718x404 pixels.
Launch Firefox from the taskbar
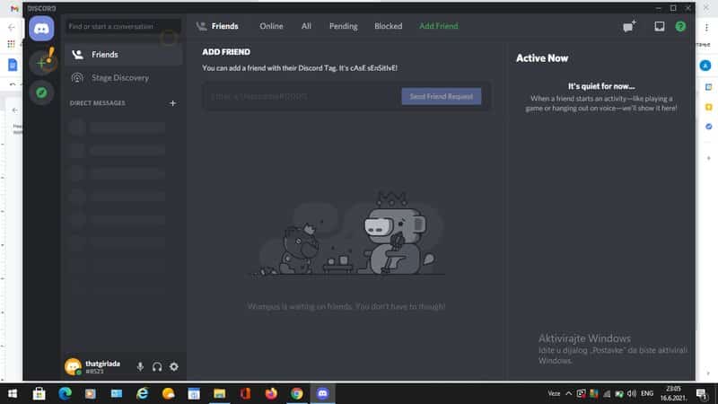coord(271,393)
